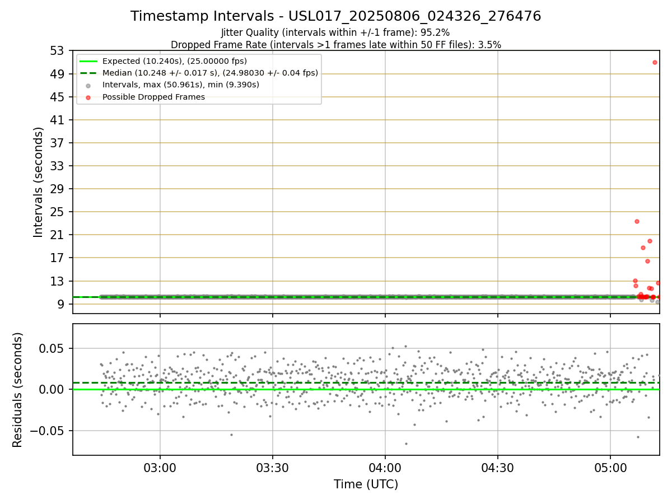
Task: Click the "Intervals (seconds)" y-axis label
Action: [38, 182]
